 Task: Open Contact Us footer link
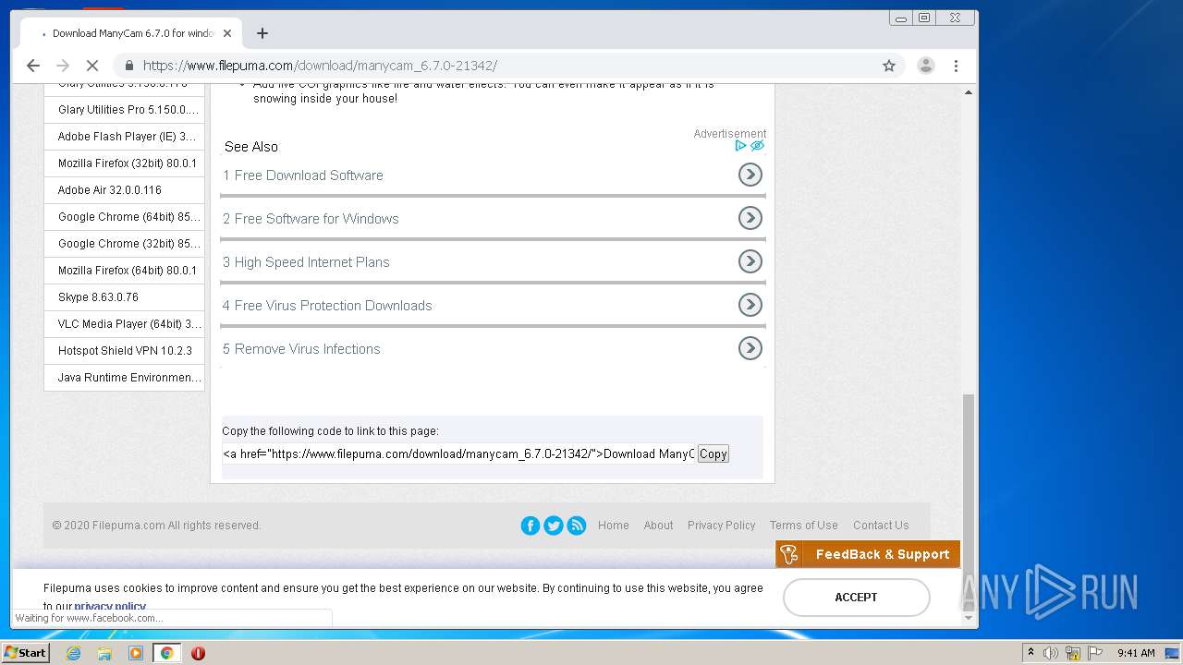881,526
